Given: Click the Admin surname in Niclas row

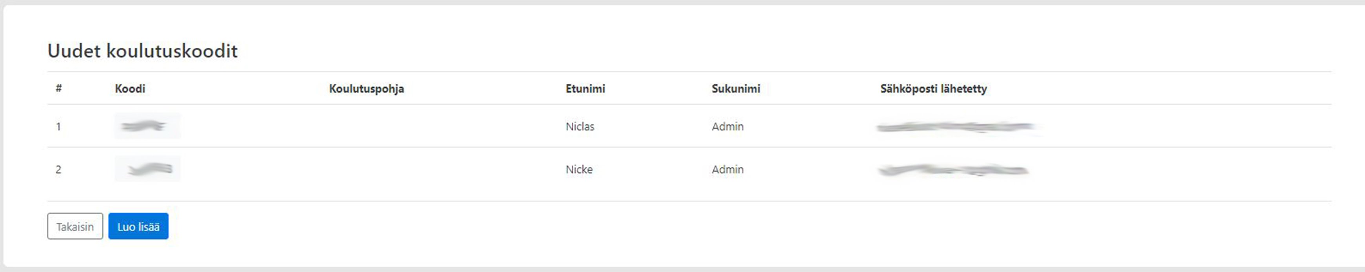Looking at the screenshot, I should click(x=727, y=126).
